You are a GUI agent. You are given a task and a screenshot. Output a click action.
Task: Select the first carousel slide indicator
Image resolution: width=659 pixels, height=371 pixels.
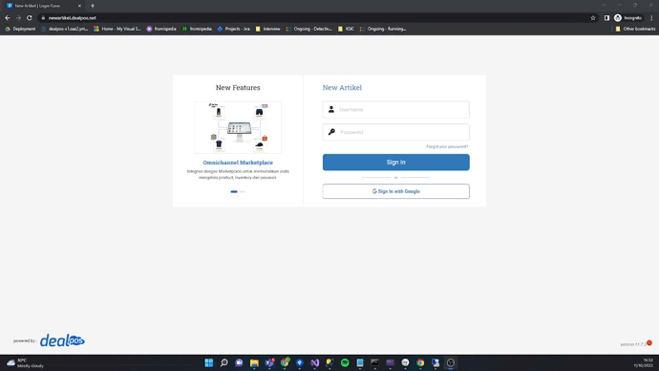pyautogui.click(x=234, y=192)
